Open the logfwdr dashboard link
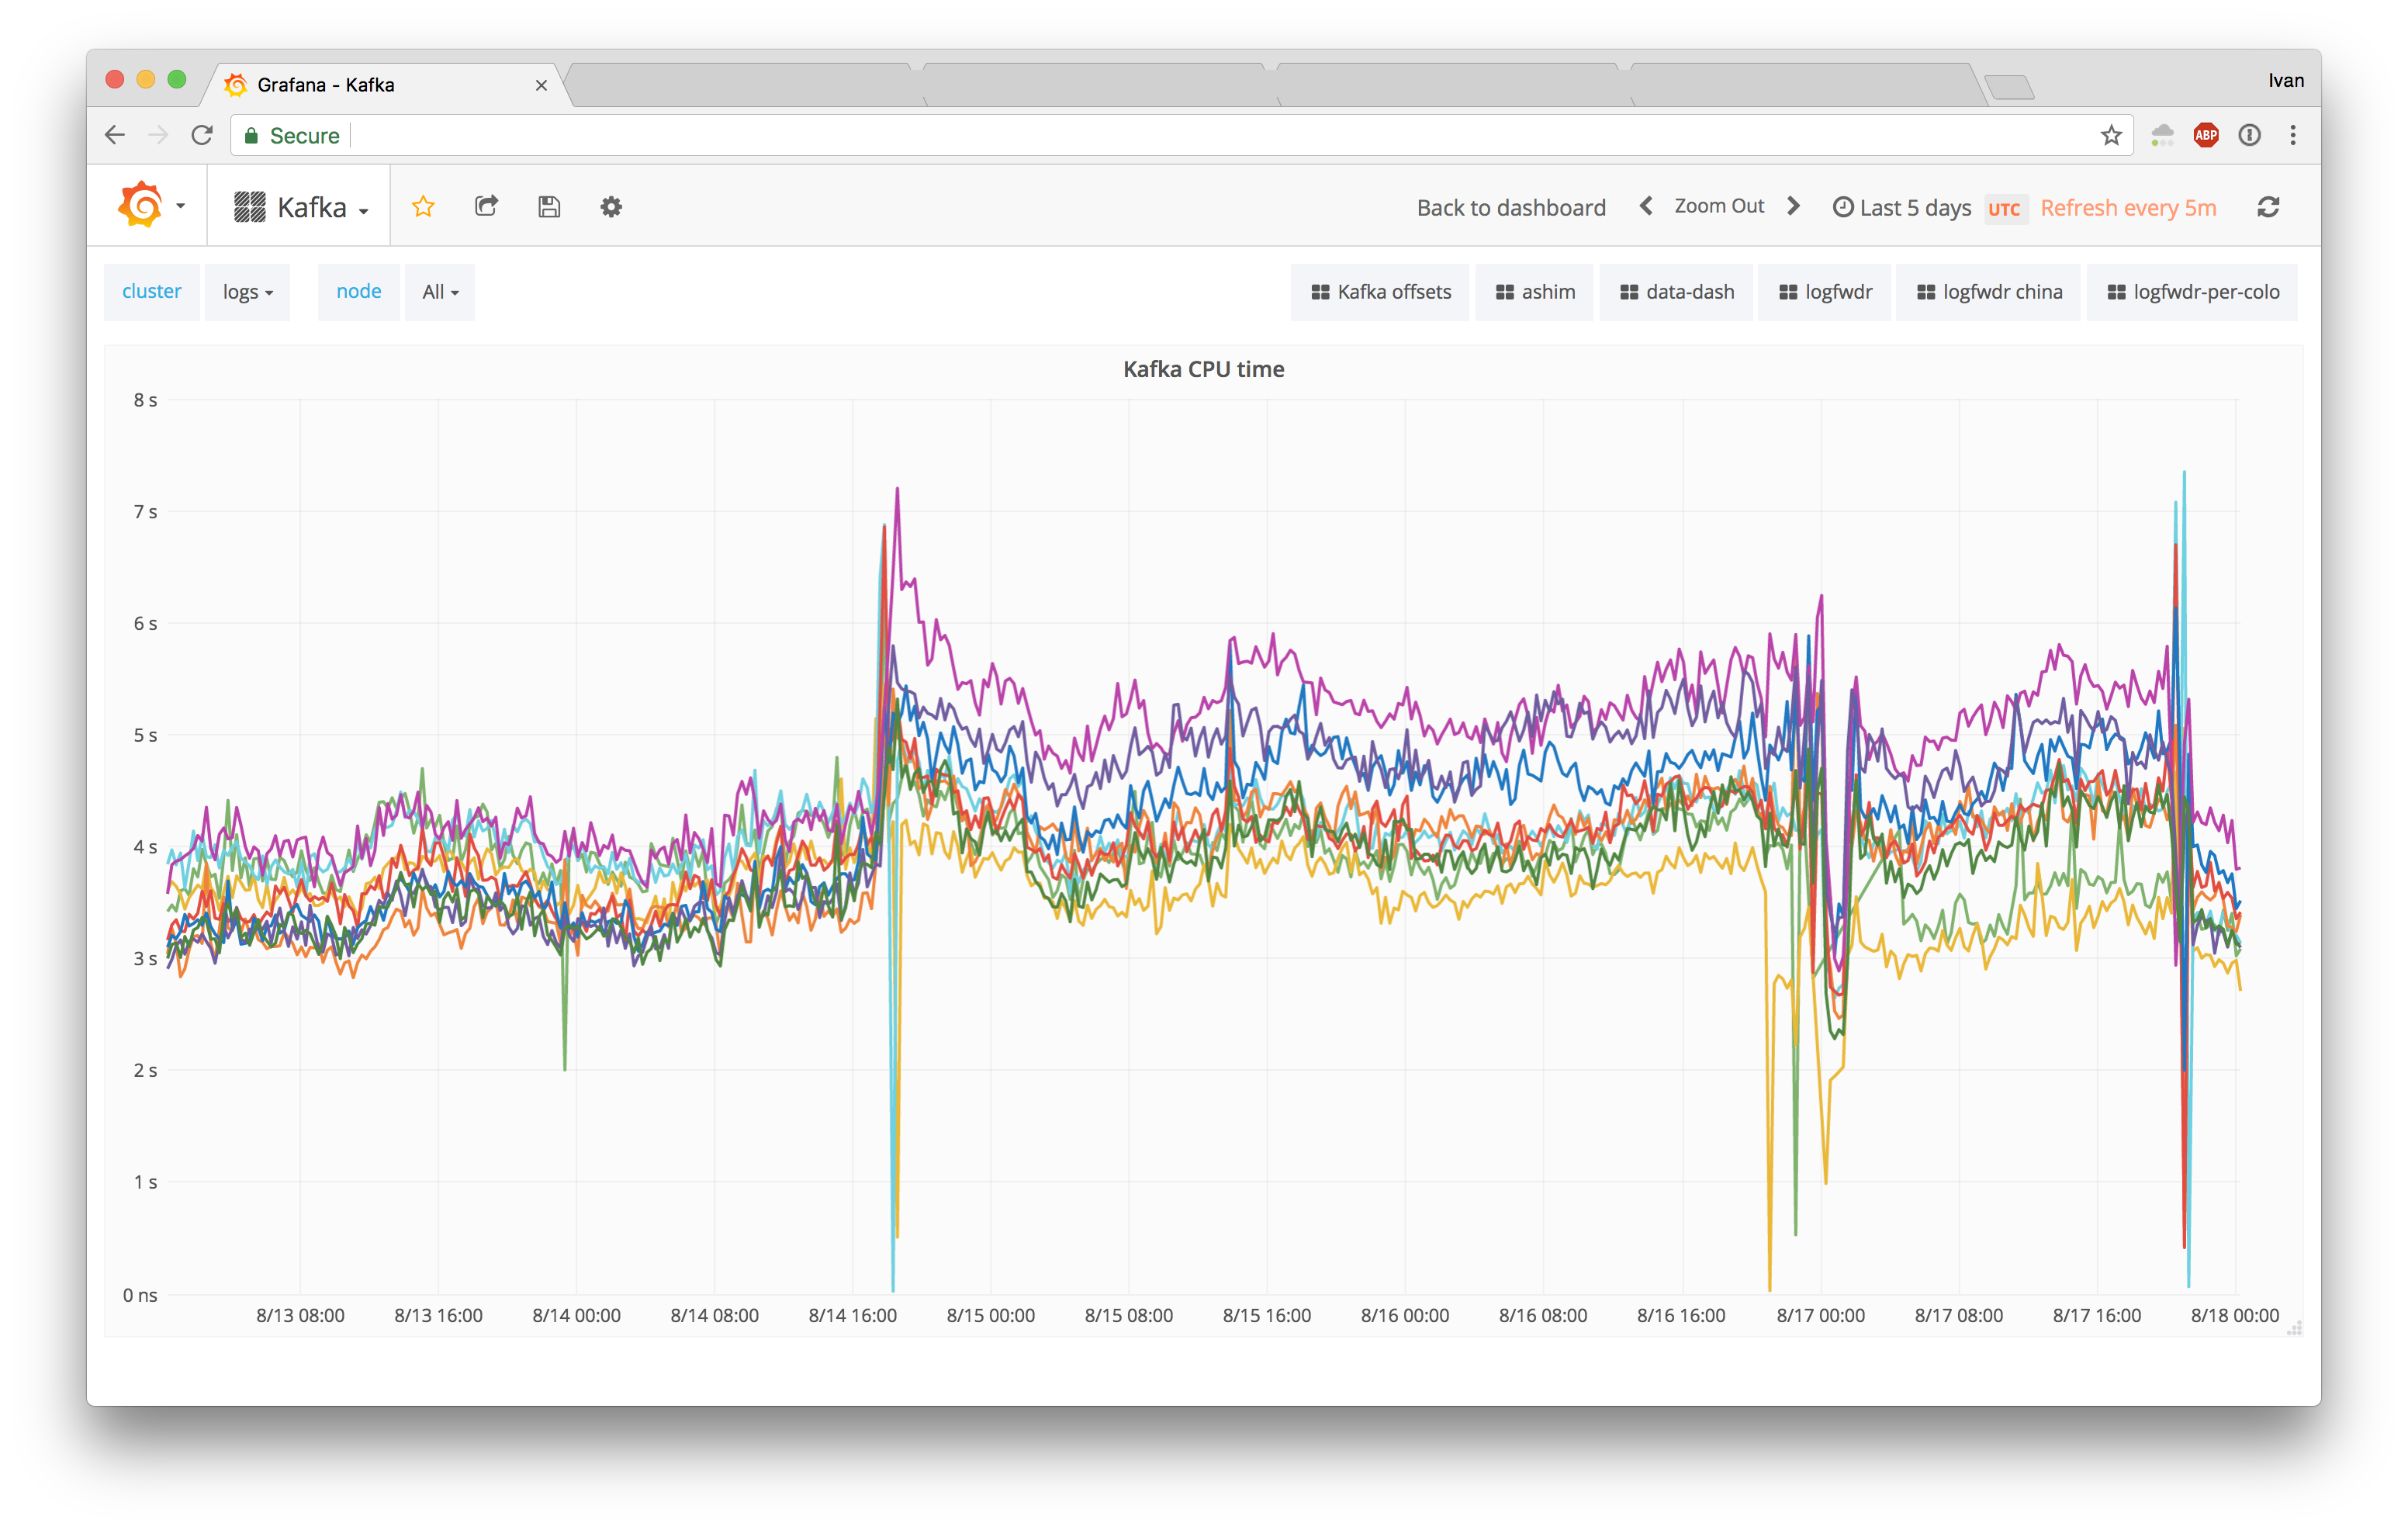Viewport: 2408px width, 1530px height. 1824,292
